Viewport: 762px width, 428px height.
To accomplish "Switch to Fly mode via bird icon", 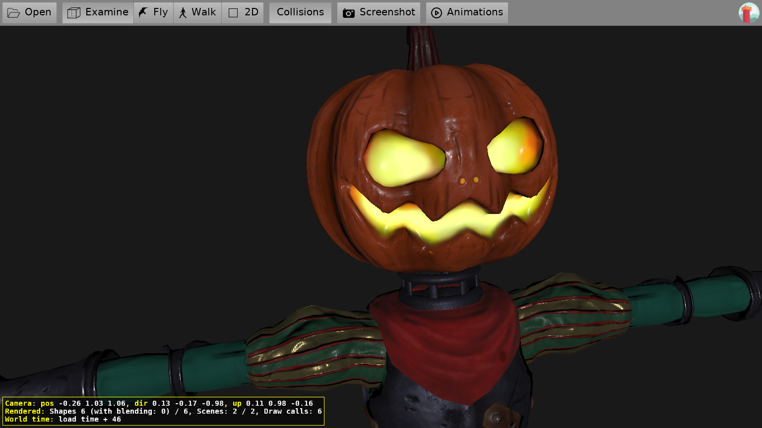I will point(143,12).
